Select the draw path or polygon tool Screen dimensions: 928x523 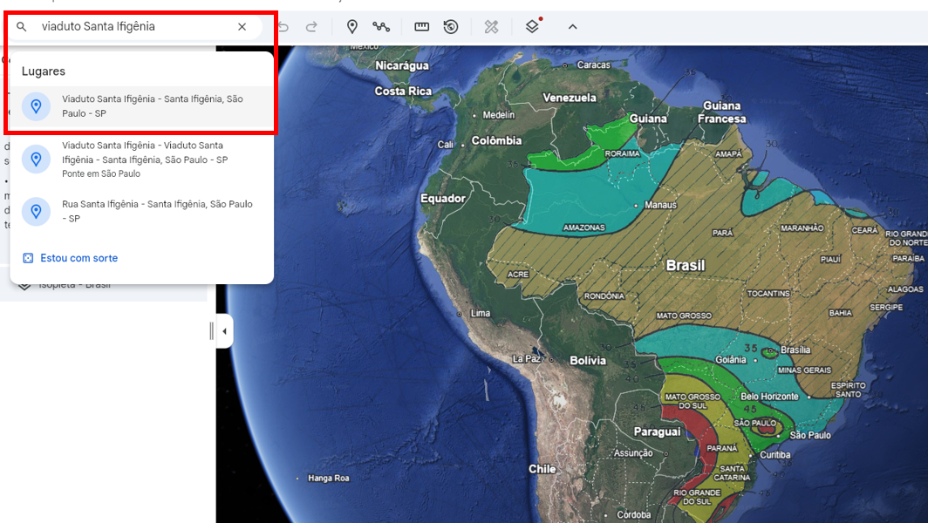(x=381, y=27)
